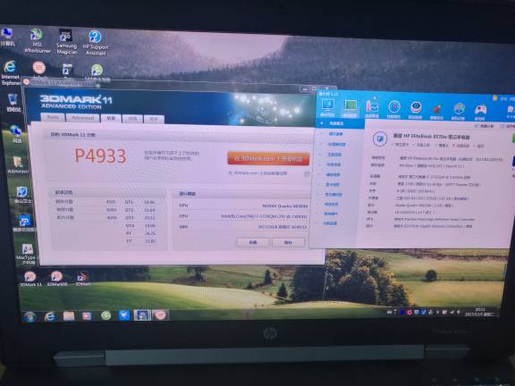This screenshot has height=386, width=515.
Task: Open the Advanced tab in 3DMark 11
Action: point(82,118)
